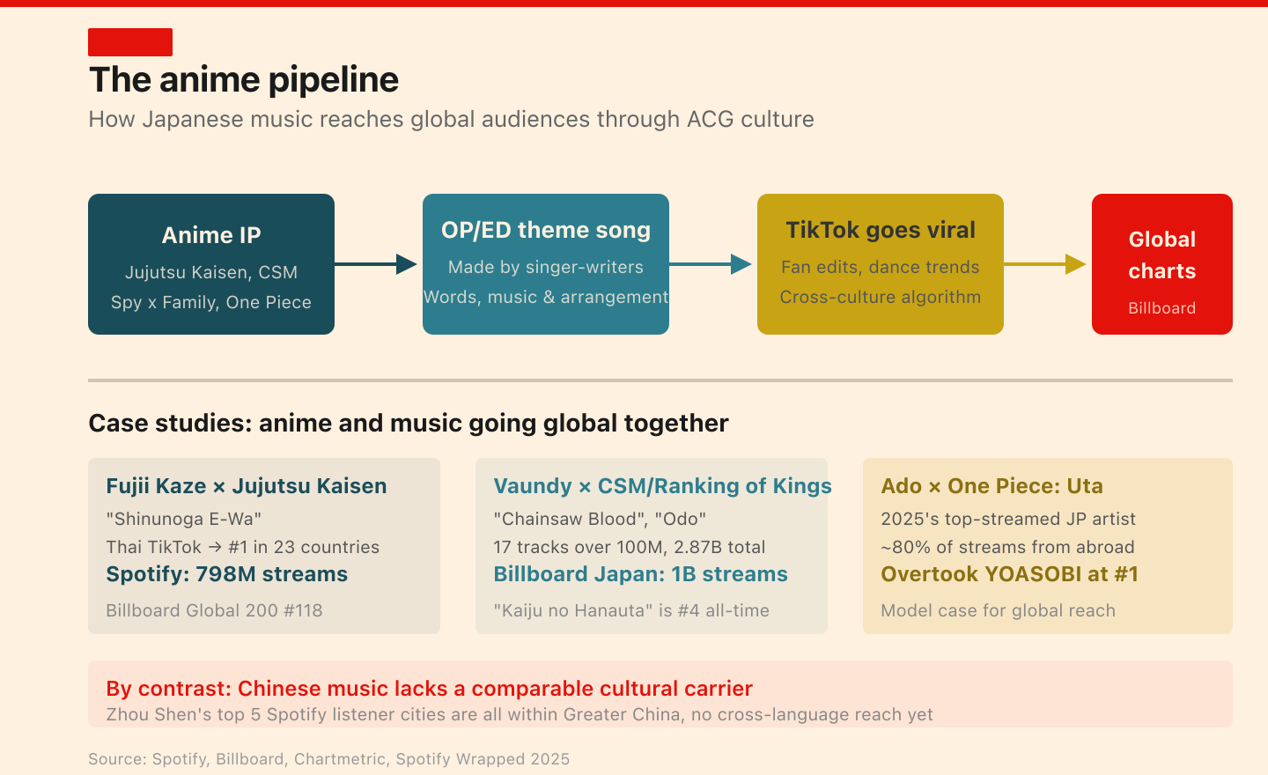Viewport: 1268px width, 775px height.
Task: Click "Billboard Global 200 #118" note
Action: 215,610
